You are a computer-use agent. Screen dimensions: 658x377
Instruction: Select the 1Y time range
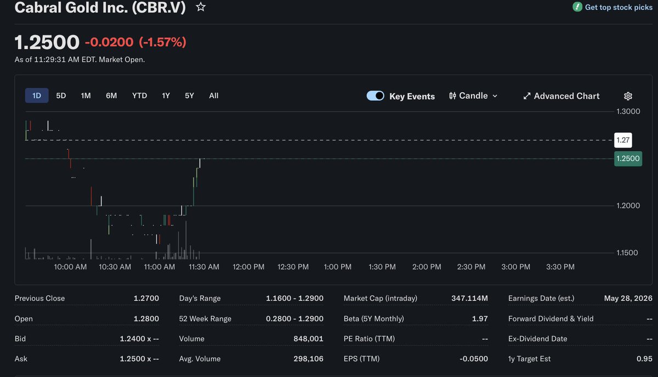pos(166,95)
